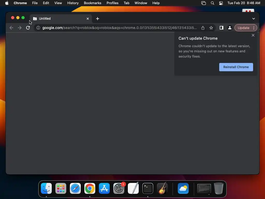Screen dimensions: 265x199
Task: Open the Tab menu
Action: pyautogui.click(x=126, y=3)
